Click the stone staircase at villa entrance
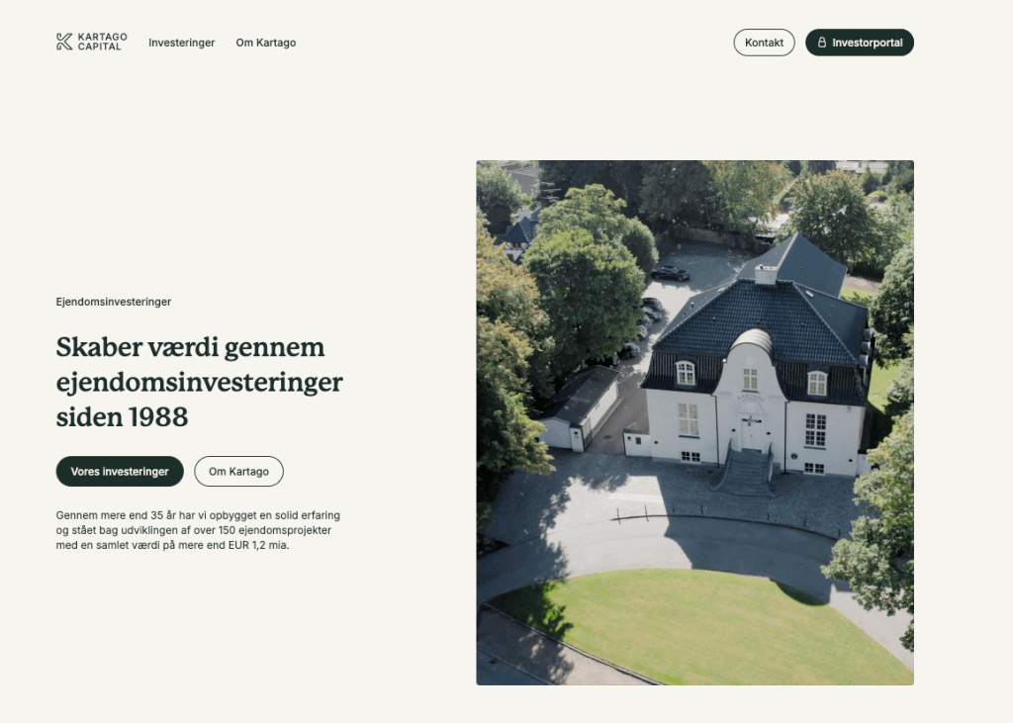 click(746, 472)
